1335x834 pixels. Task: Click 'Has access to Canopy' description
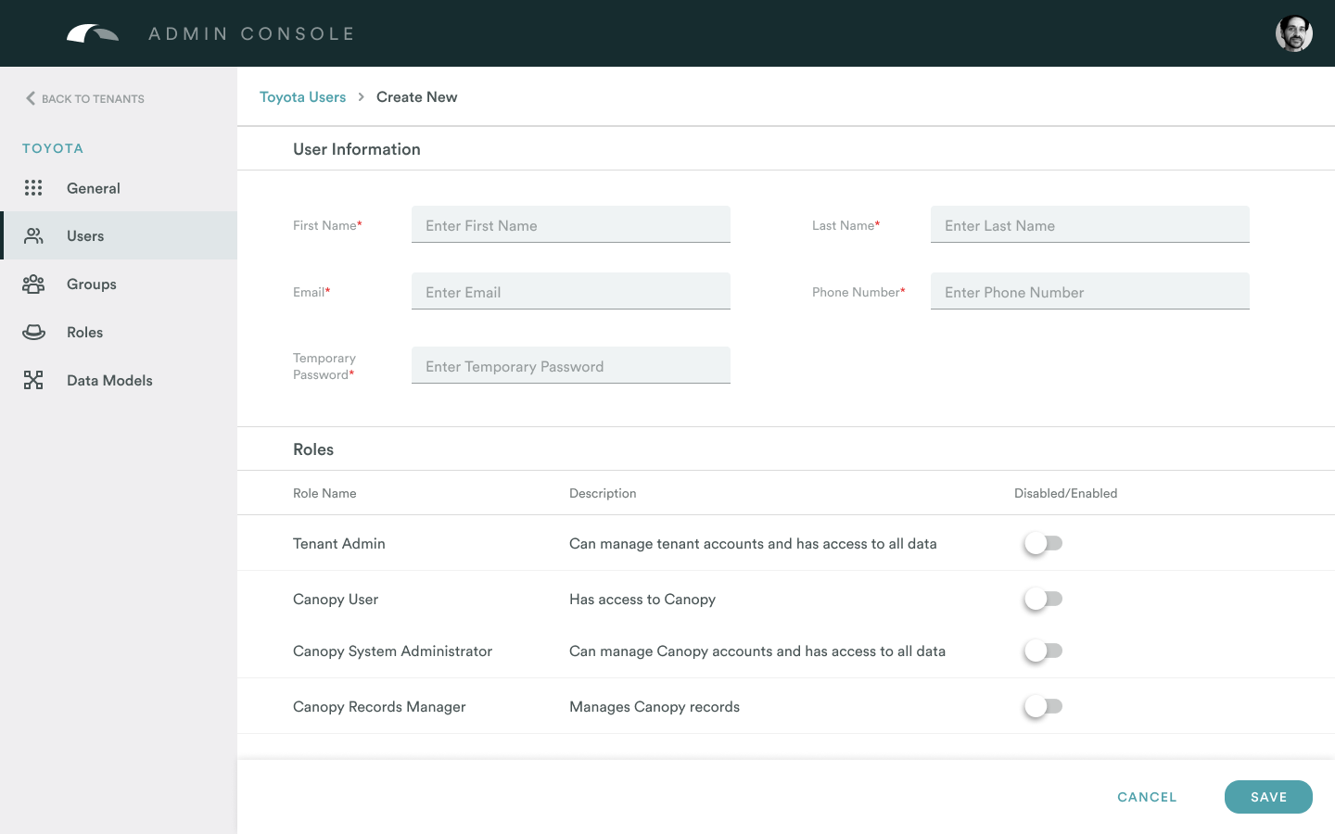tap(642, 600)
